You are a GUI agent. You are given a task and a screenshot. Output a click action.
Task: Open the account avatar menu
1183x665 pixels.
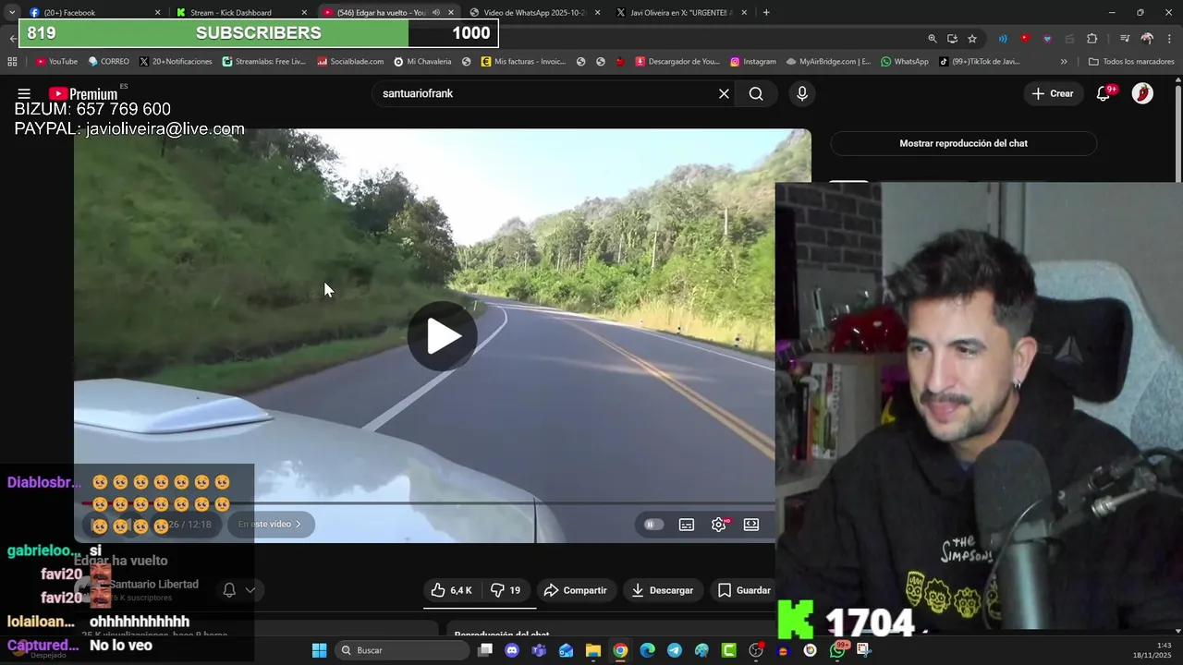[1142, 93]
